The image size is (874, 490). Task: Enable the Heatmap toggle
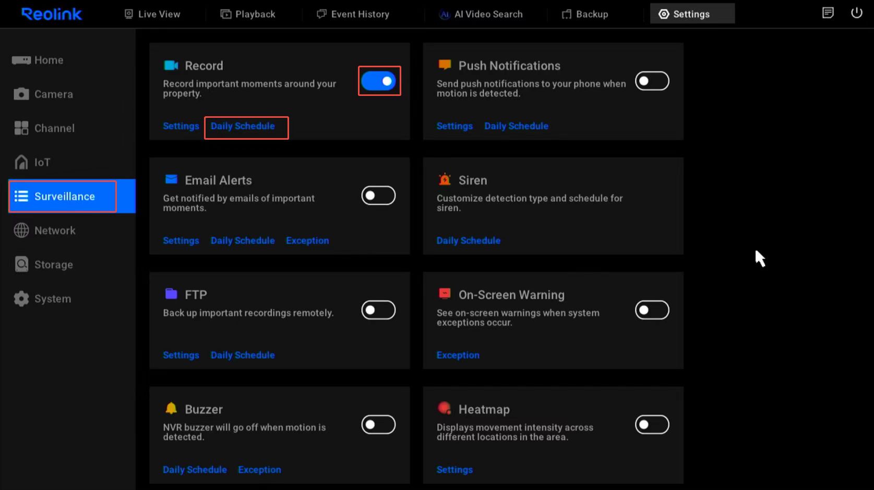[652, 425]
